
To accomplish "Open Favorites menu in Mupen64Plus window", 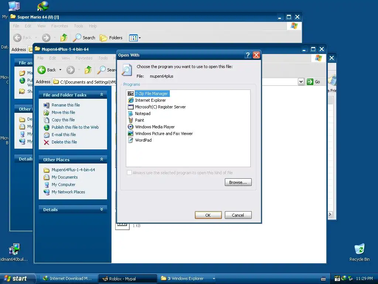I will coord(84,58).
